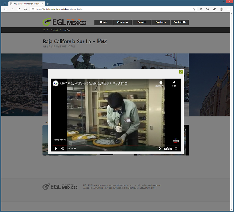Screen dimensions: 234x212
Task: Open the video title link
Action: click(94, 83)
